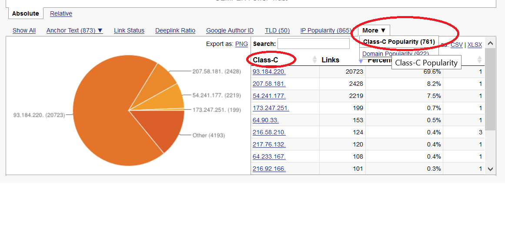Expand the More dropdown menu
This screenshot has height=234, width=505.
pos(374,30)
